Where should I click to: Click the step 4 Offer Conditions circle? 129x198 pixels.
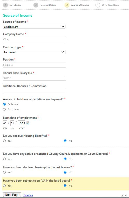click(98, 5)
